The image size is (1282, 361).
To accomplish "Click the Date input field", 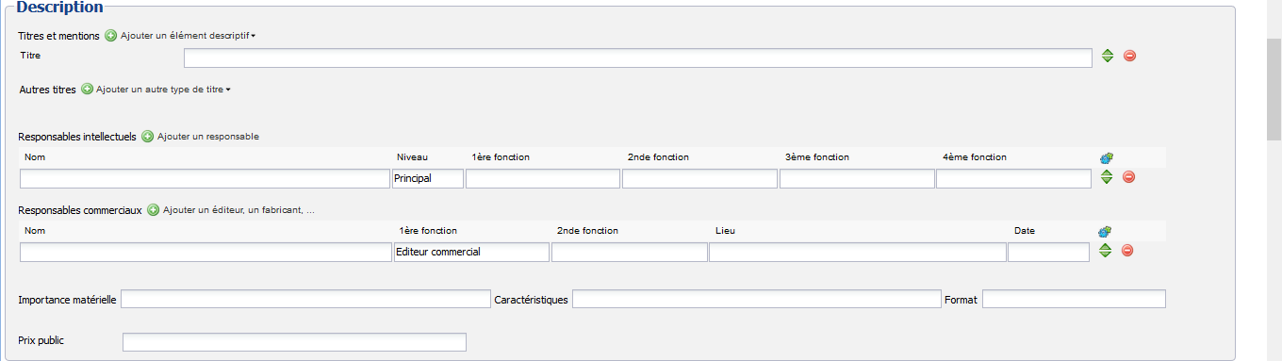I will click(1048, 252).
